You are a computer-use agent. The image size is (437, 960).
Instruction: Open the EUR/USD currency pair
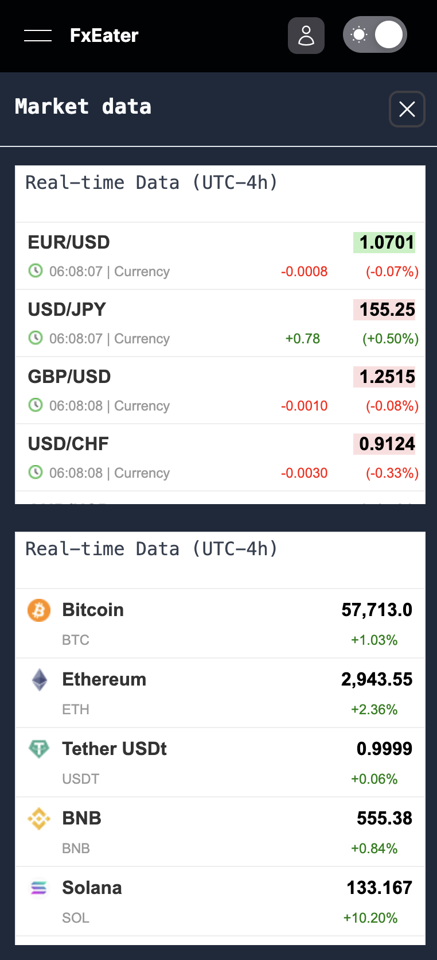coord(69,242)
